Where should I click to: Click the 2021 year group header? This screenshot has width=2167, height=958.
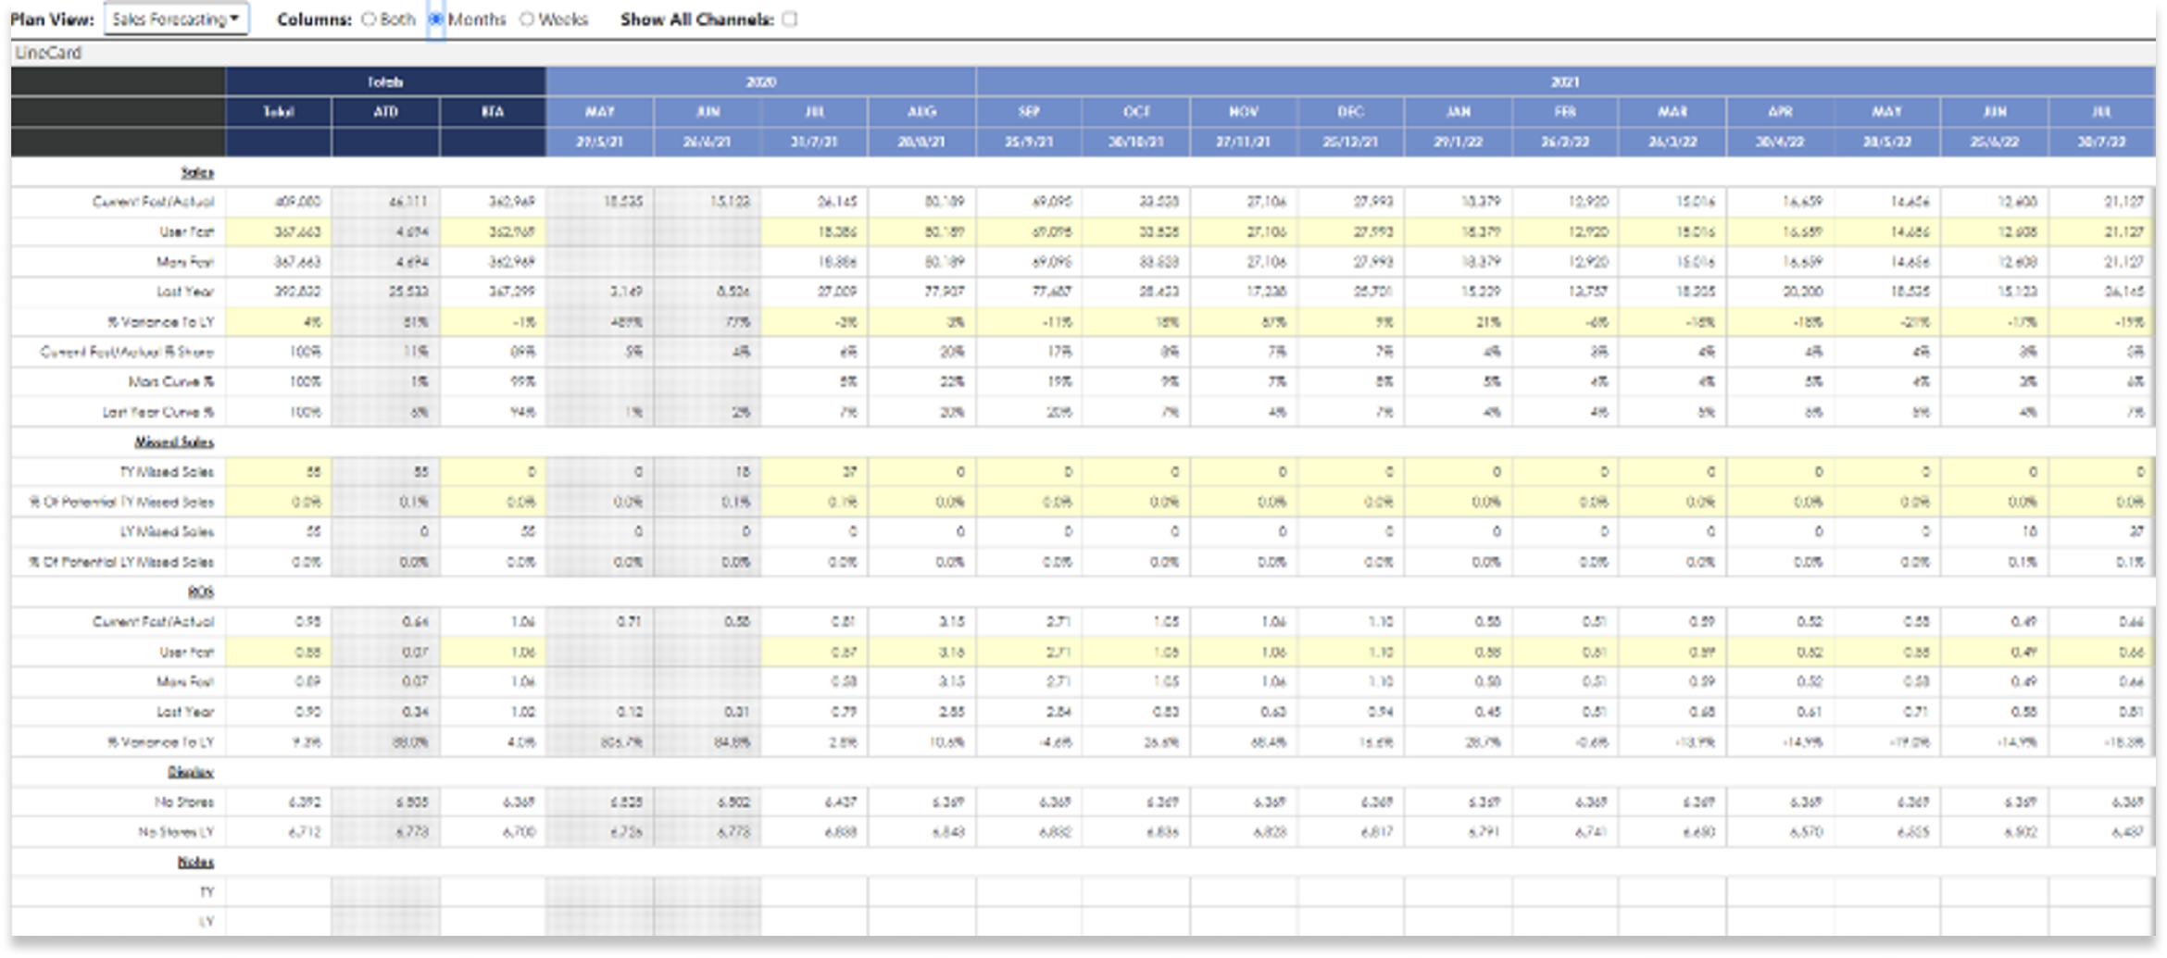coord(1565,81)
